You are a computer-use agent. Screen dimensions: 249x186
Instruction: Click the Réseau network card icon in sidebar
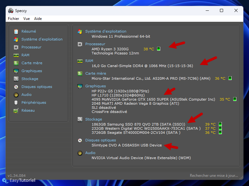point(16,111)
